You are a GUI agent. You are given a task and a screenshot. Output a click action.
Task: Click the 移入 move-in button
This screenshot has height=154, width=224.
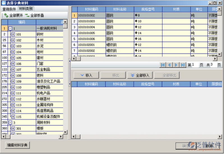point(86,75)
